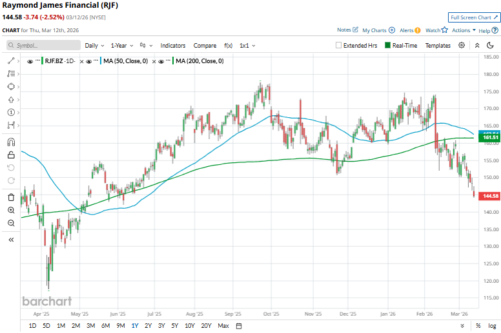Image resolution: width=501 pixels, height=333 pixels.
Task: Activate the magnet snap tool
Action: tap(11, 142)
